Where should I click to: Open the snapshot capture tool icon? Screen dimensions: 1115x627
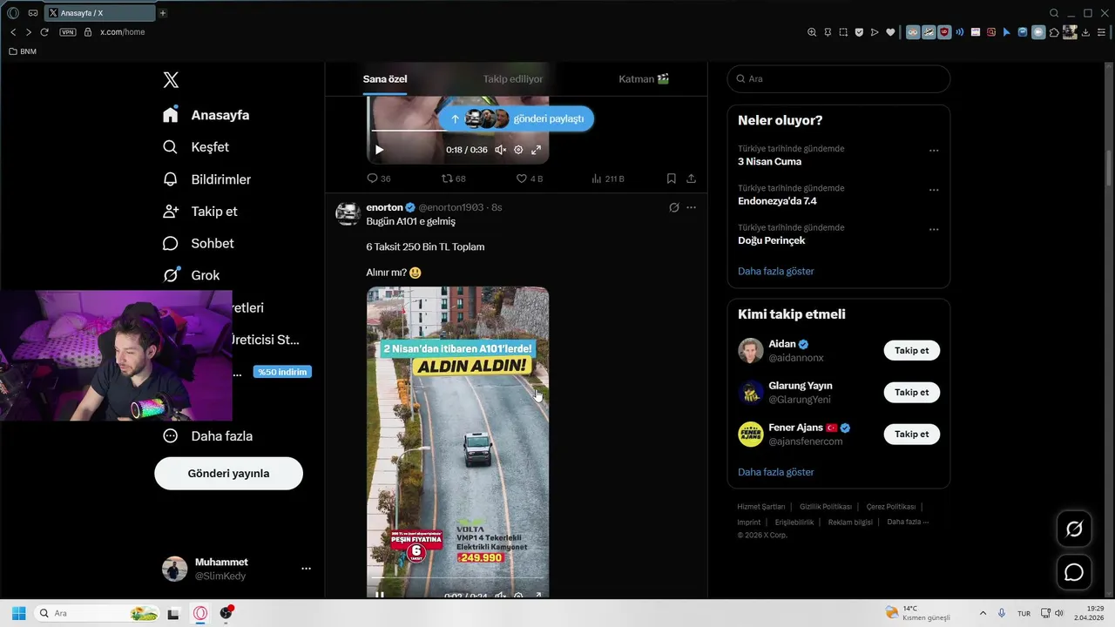(843, 32)
